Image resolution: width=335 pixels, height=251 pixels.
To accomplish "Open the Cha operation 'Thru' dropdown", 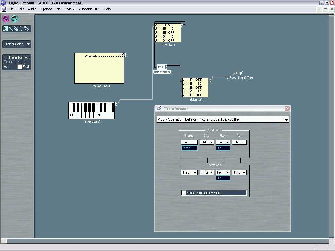I will coord(206,172).
